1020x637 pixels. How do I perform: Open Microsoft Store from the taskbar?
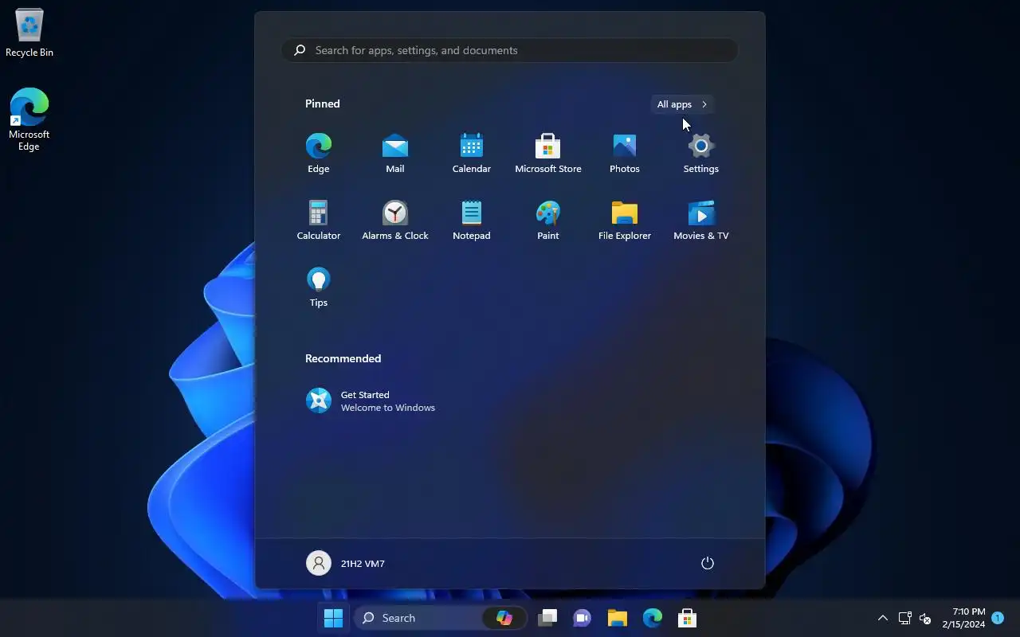(x=688, y=618)
